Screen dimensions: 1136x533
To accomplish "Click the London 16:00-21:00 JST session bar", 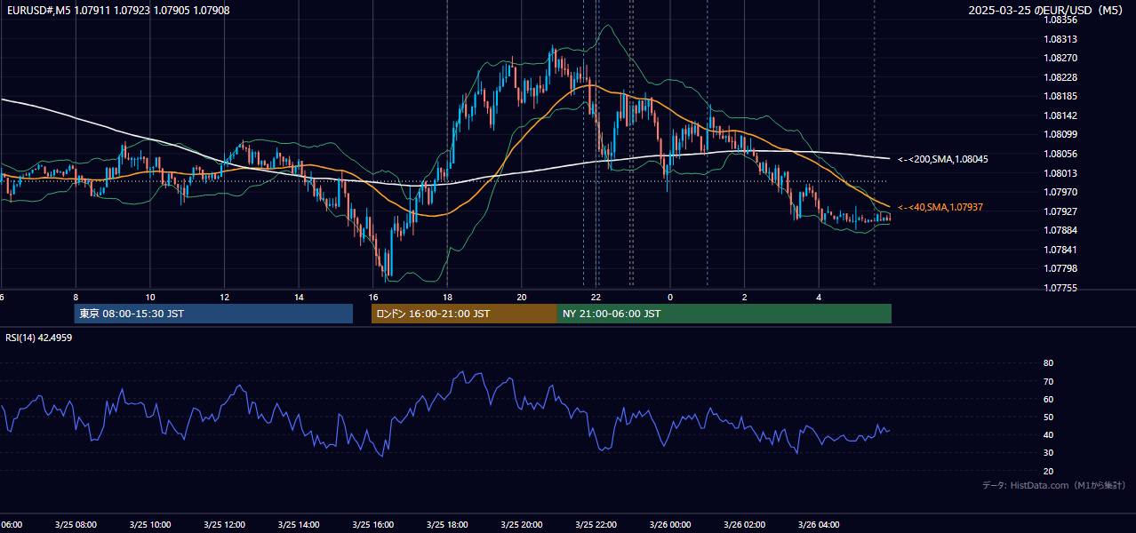I will pos(464,314).
